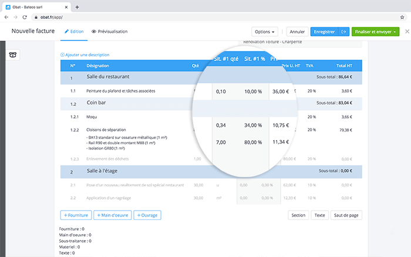Image resolution: width=411 pixels, height=257 pixels.
Task: Click the Sous-traitance : 0 summary line
Action: [75, 241]
